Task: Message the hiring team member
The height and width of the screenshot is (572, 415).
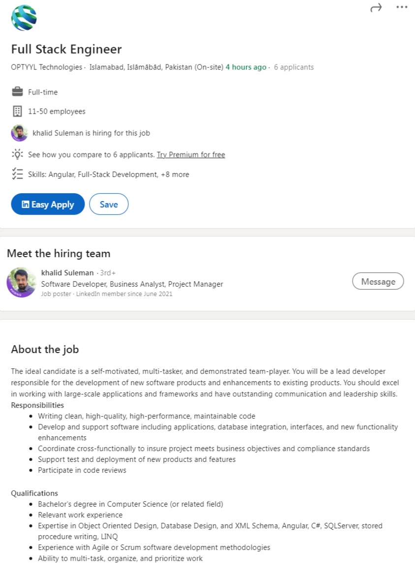Action: 378,281
